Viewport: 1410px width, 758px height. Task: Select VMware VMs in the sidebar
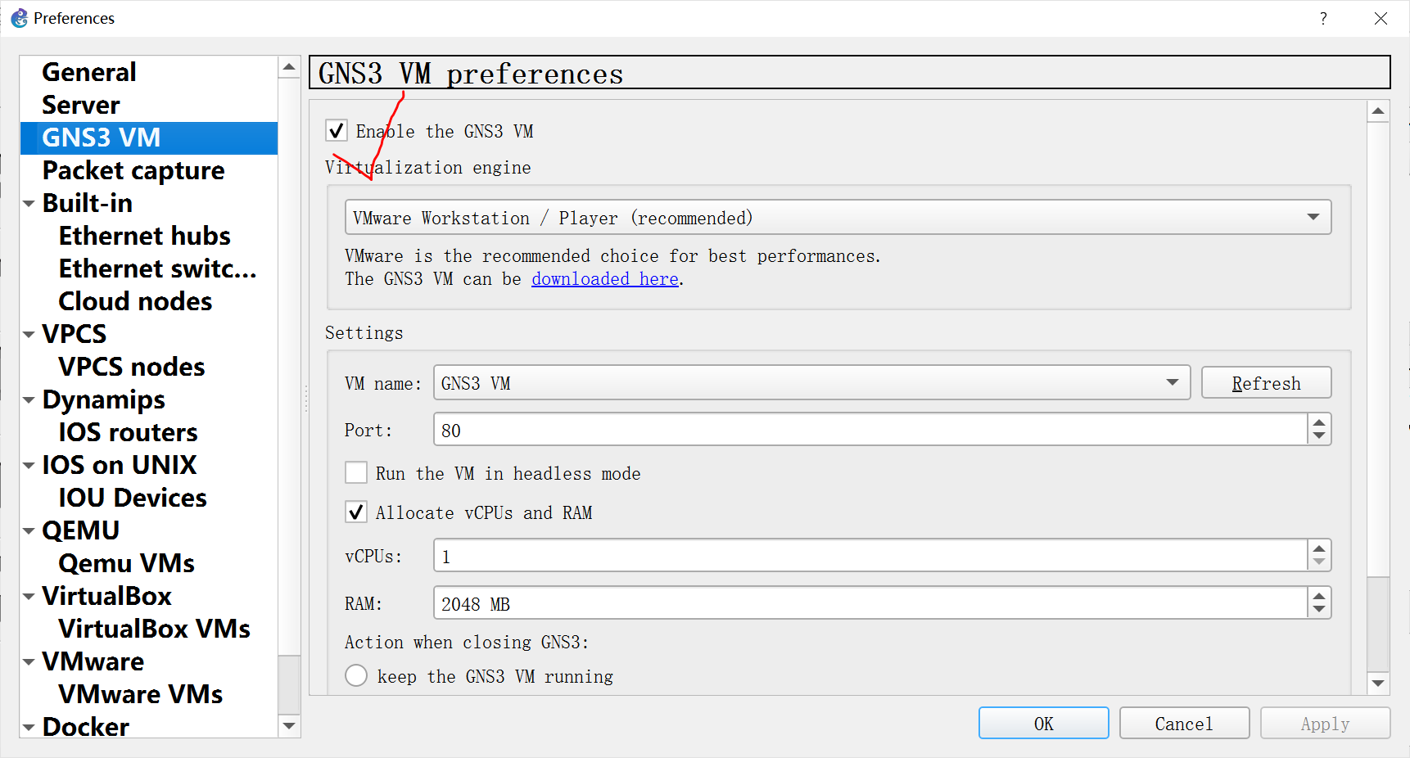(x=140, y=694)
